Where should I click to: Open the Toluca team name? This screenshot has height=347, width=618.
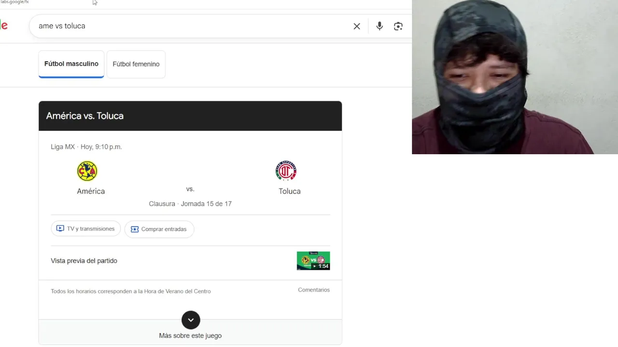(290, 191)
